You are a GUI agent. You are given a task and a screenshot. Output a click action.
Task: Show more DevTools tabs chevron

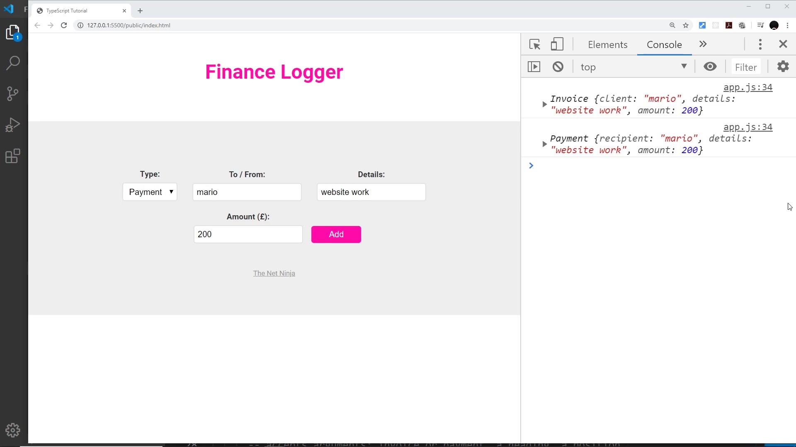coord(703,44)
